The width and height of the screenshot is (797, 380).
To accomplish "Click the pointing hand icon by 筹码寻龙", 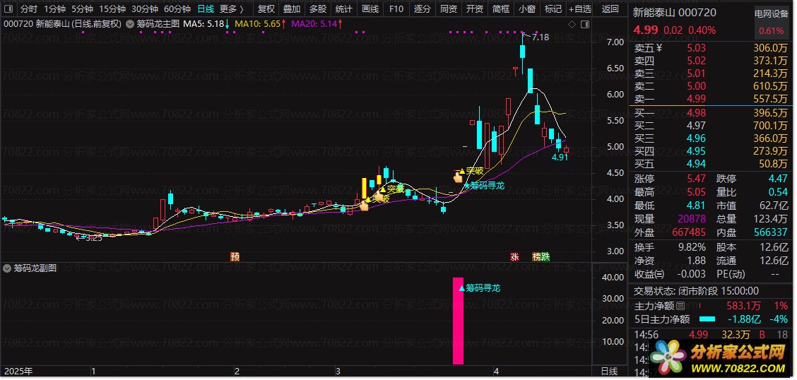I will [x=459, y=177].
